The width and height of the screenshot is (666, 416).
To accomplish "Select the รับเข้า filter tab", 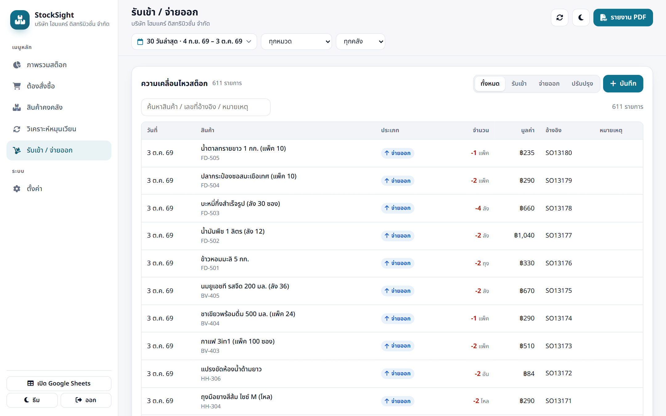I will pos(519,84).
